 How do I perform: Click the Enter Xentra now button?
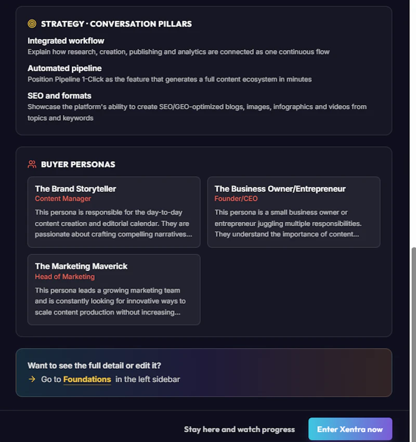pyautogui.click(x=350, y=429)
